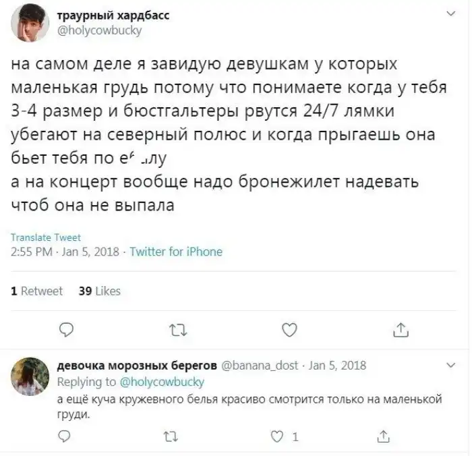Reply to banana_dost's comment
Image resolution: width=472 pixels, height=456 pixels.
click(65, 436)
